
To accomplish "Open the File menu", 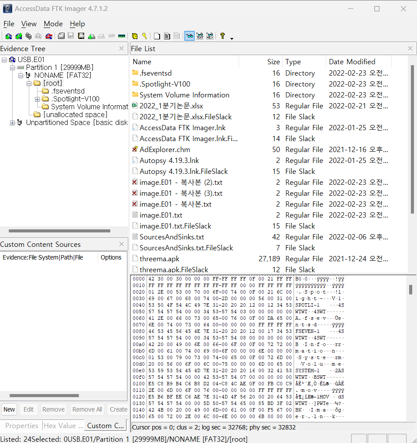I will [9, 24].
